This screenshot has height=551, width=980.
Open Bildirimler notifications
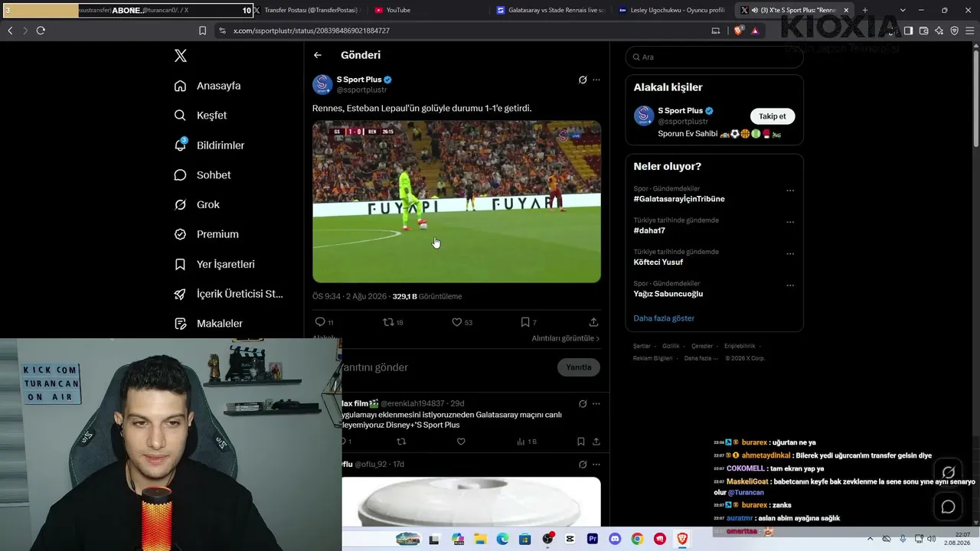tap(209, 145)
